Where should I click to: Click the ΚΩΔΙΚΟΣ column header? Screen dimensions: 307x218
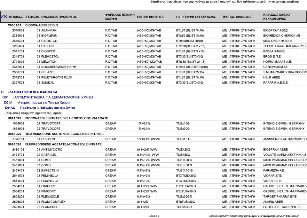tap(16, 17)
